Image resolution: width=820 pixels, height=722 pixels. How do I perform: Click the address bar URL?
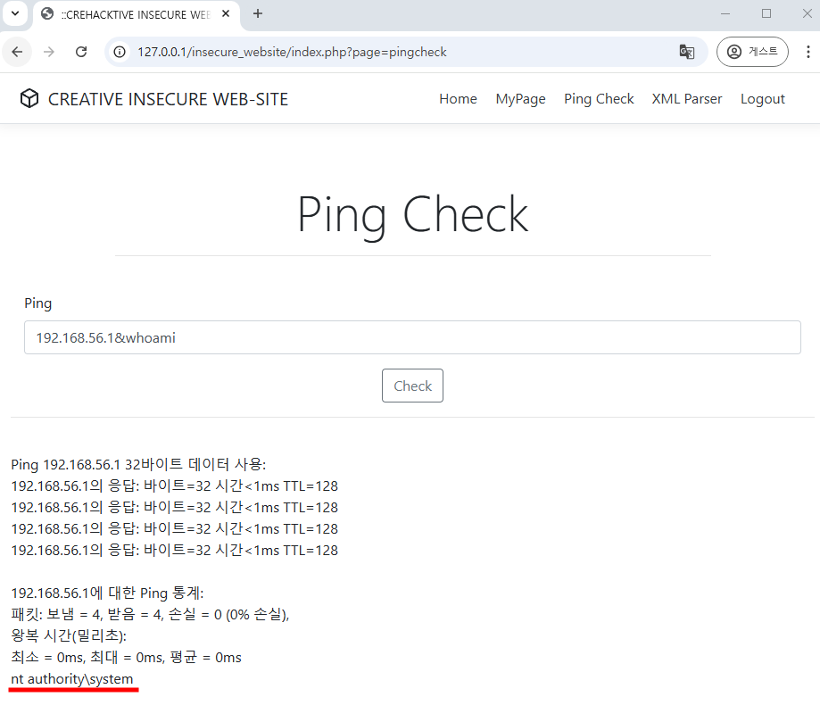coord(292,52)
